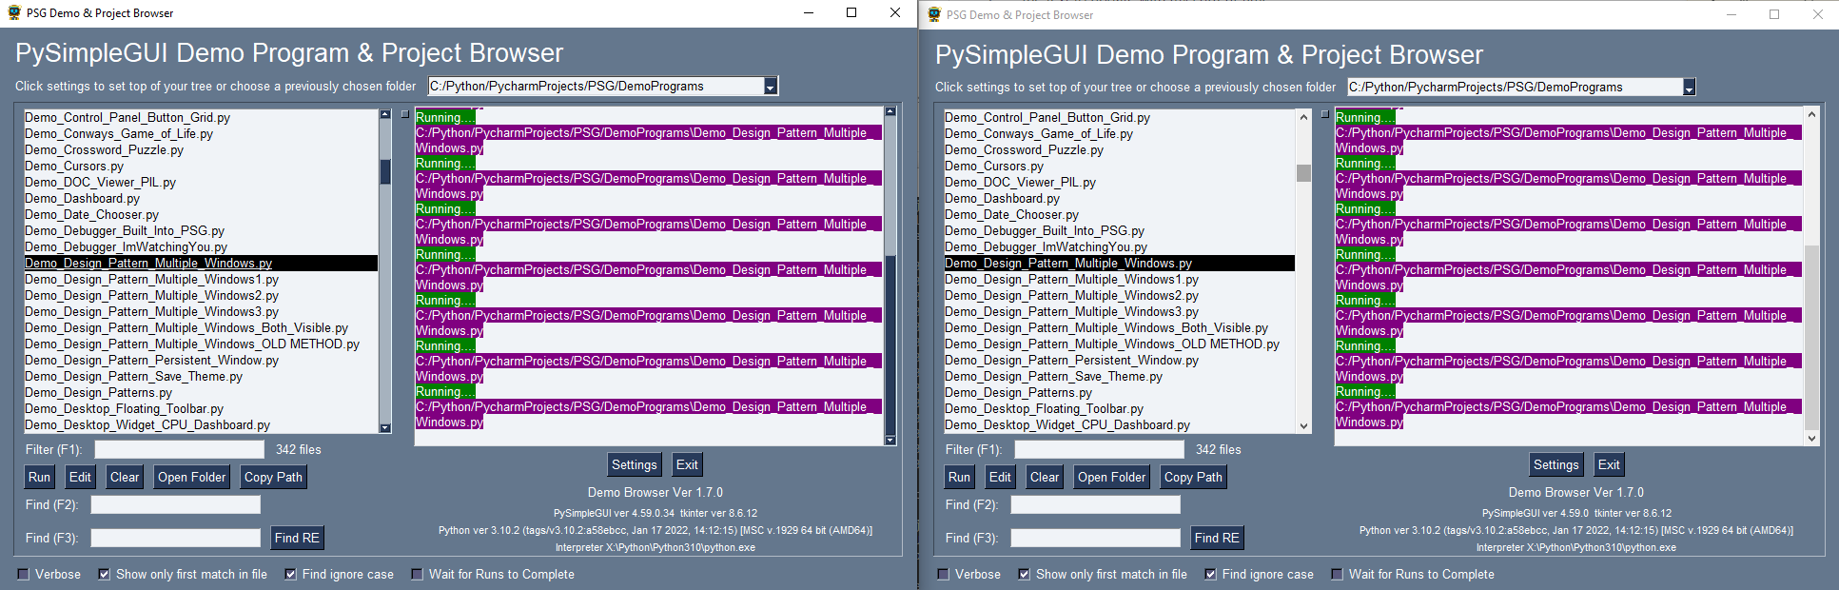The width and height of the screenshot is (1839, 590).
Task: Check Wait for Runs to Complete in right window
Action: tap(1337, 574)
